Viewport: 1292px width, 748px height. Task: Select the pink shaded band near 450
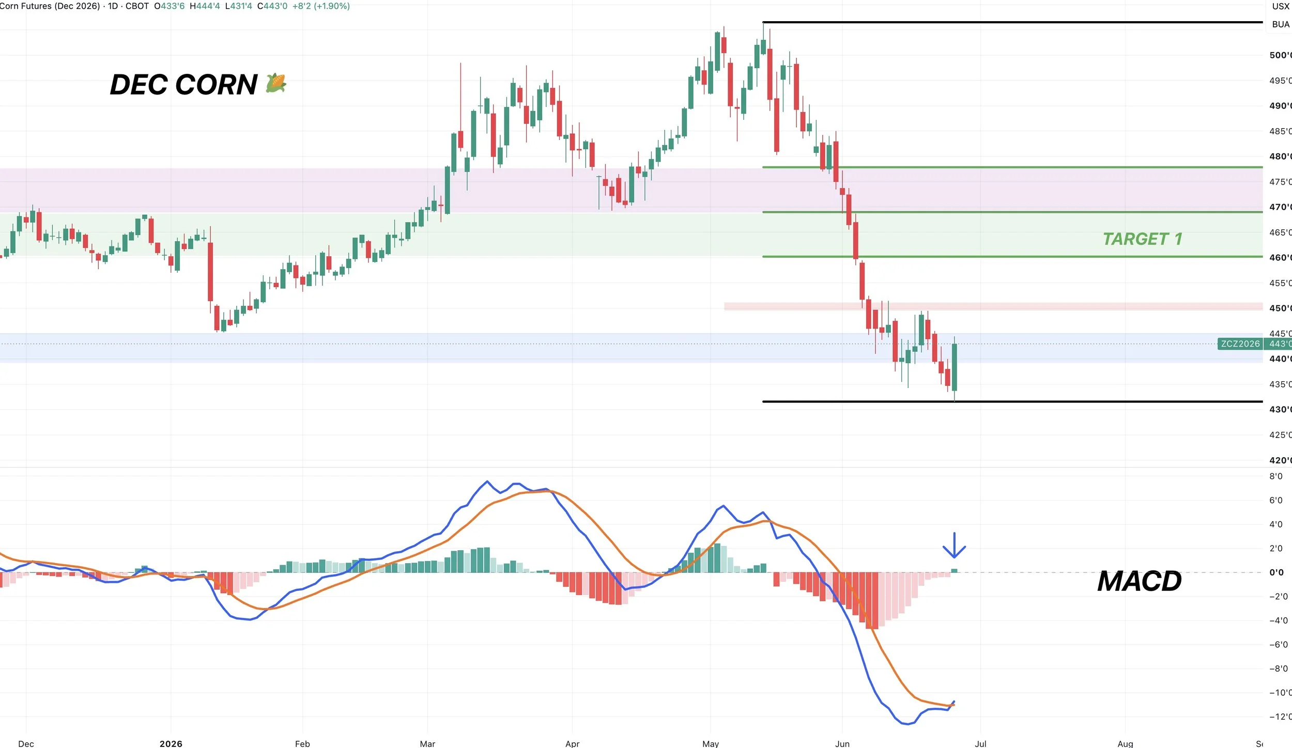tap(993, 306)
